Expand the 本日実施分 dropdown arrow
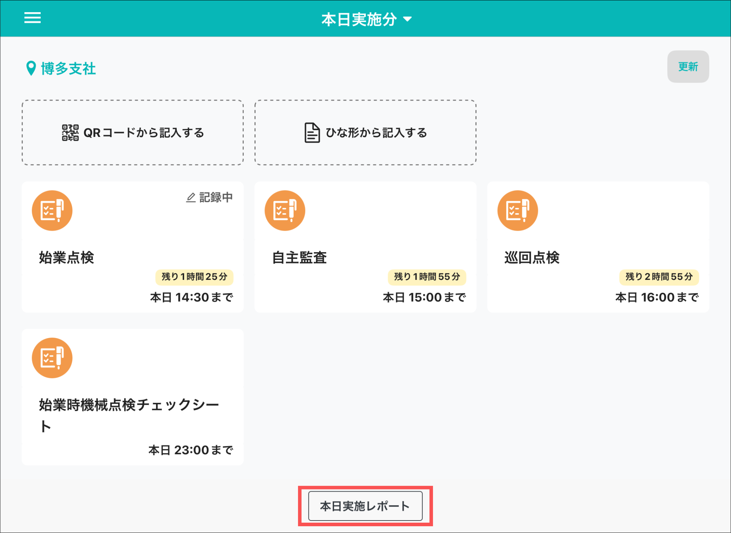 click(407, 19)
